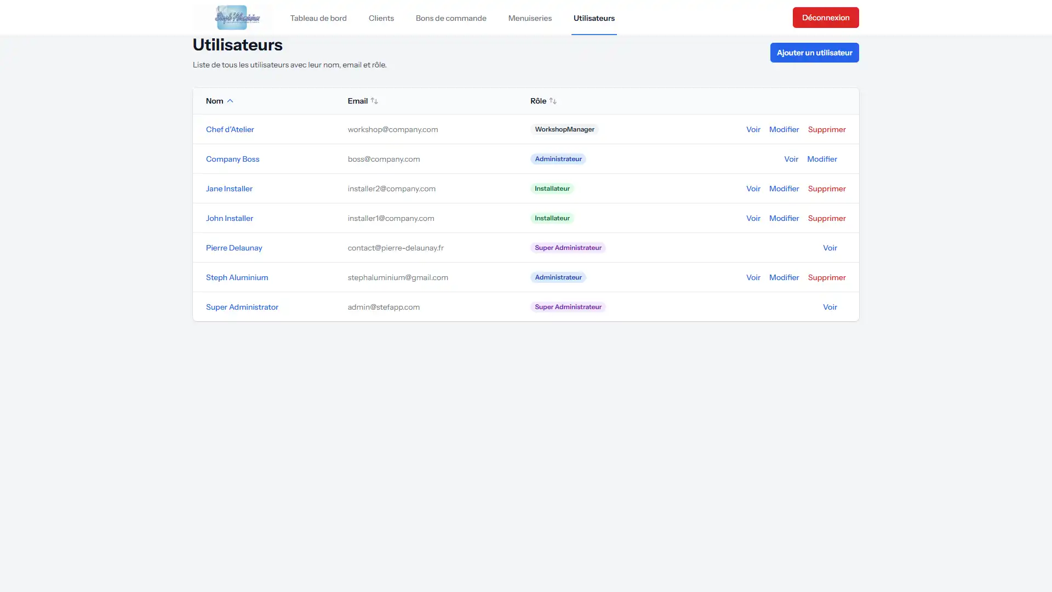Sort by Nom using ascending arrow

(230, 101)
